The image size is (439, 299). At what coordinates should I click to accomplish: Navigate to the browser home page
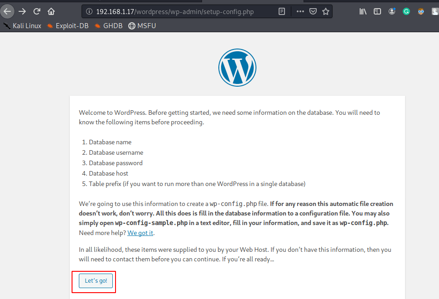[x=51, y=11]
